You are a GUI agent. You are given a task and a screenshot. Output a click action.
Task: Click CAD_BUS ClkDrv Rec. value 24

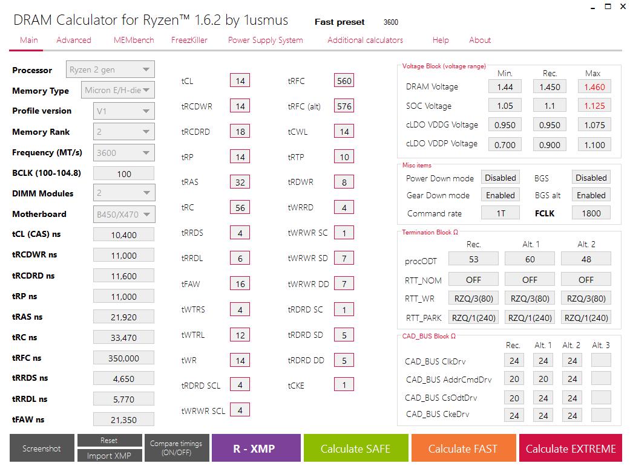coord(514,360)
